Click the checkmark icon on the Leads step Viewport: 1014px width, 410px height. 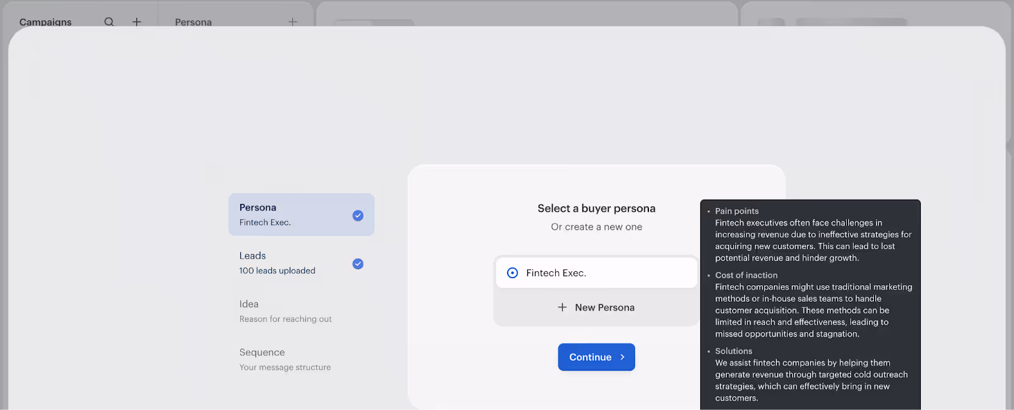pyautogui.click(x=358, y=264)
